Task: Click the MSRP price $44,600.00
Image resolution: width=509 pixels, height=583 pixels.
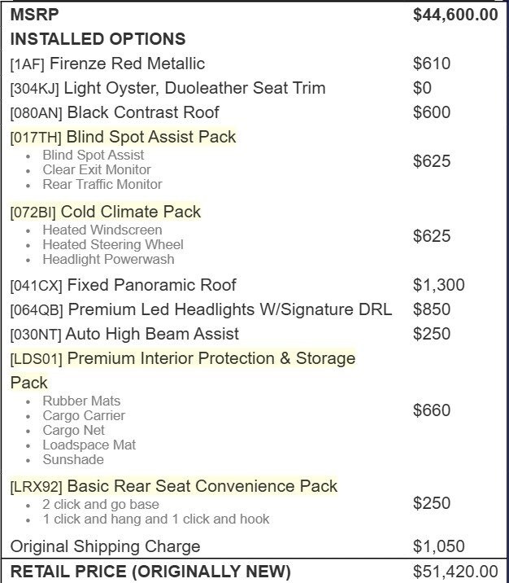Action: click(455, 15)
